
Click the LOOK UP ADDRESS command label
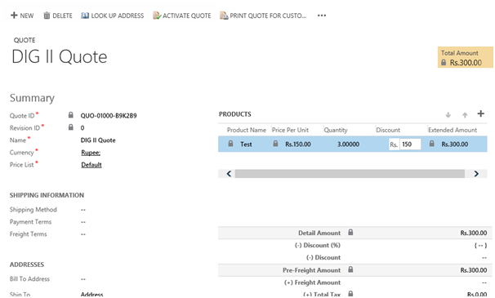pyautogui.click(x=118, y=16)
